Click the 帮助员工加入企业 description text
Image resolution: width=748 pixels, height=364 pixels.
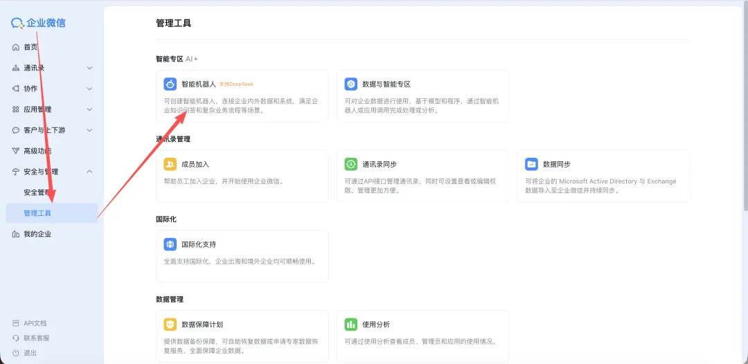(x=224, y=181)
